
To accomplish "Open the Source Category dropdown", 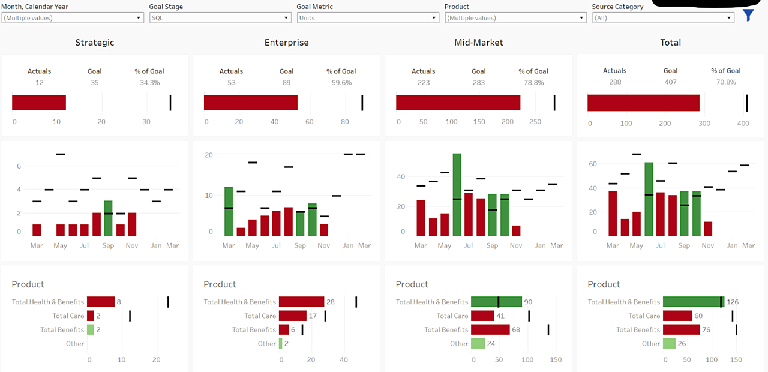I will (662, 18).
